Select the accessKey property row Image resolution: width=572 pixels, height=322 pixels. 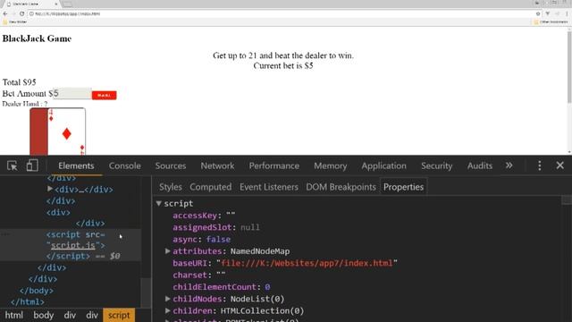click(204, 216)
